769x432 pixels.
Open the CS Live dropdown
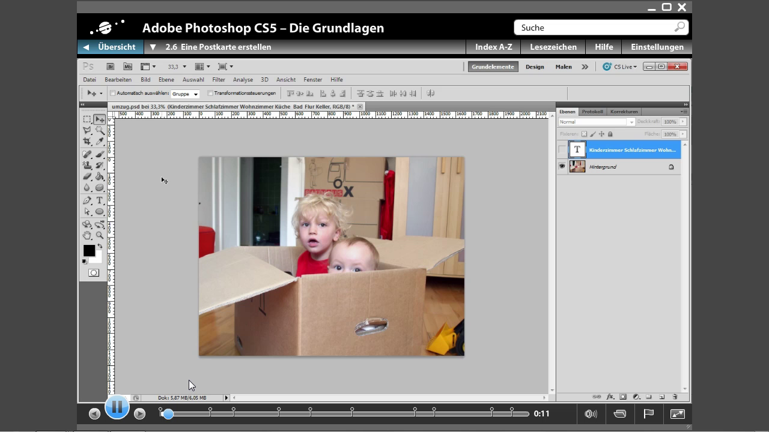pyautogui.click(x=619, y=67)
